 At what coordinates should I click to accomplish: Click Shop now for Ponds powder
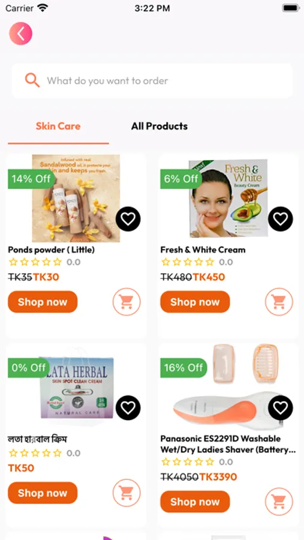point(43,302)
